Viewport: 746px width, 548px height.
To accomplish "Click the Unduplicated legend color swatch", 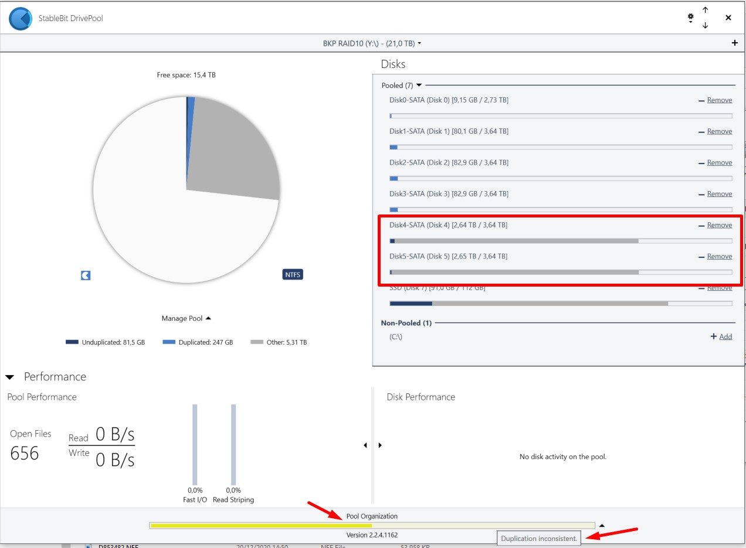I will click(x=72, y=342).
